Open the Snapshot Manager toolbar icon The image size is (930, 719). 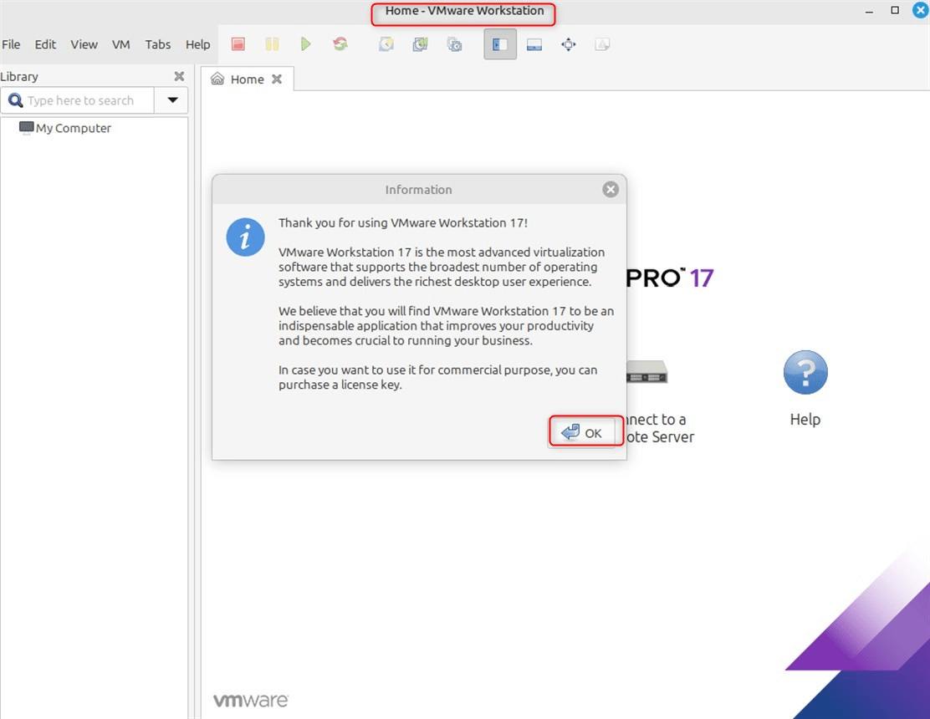(454, 43)
